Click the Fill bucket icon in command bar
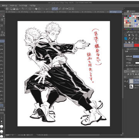 pyautogui.click(x=36, y=9)
